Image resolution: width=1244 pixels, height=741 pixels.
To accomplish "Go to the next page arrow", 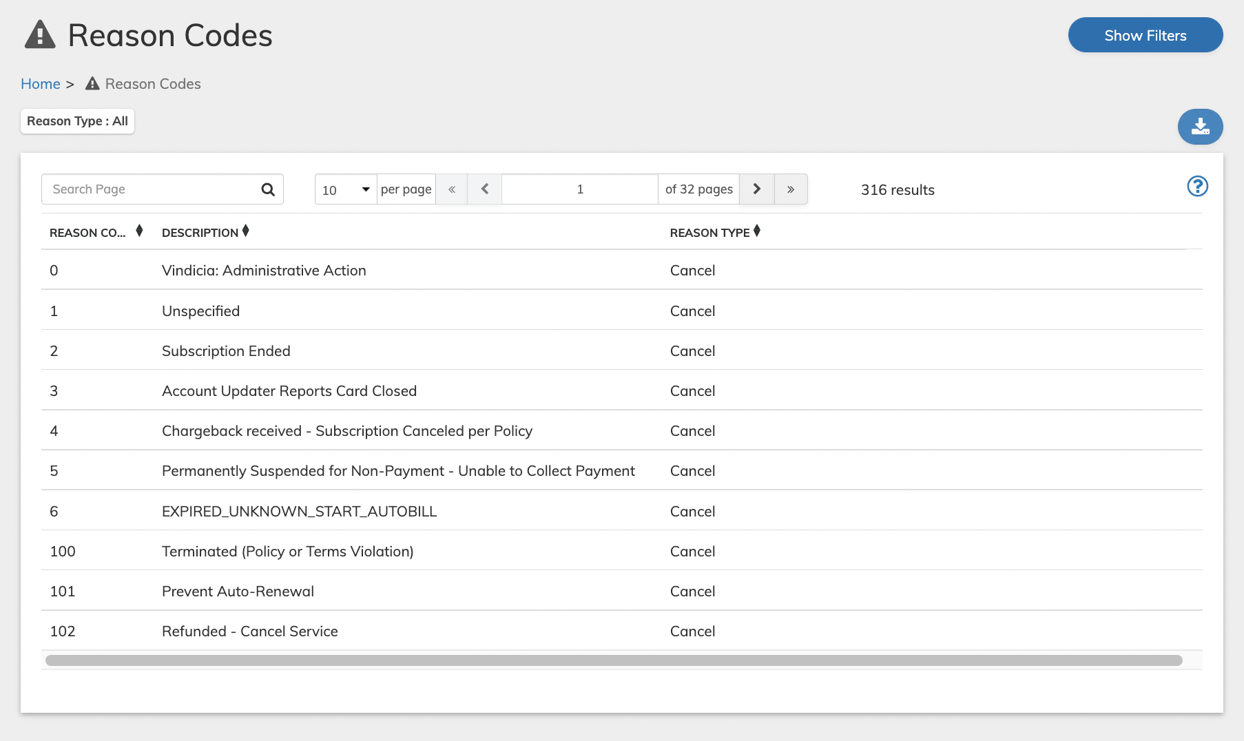I will click(x=756, y=189).
